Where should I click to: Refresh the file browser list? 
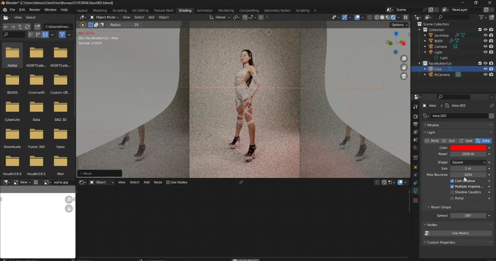(27, 27)
